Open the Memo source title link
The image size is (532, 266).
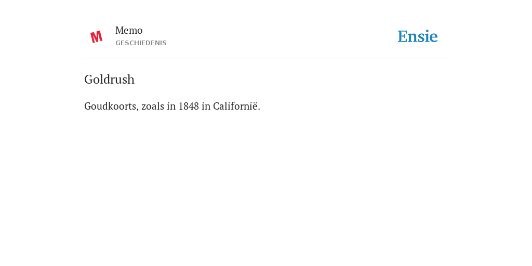click(129, 31)
